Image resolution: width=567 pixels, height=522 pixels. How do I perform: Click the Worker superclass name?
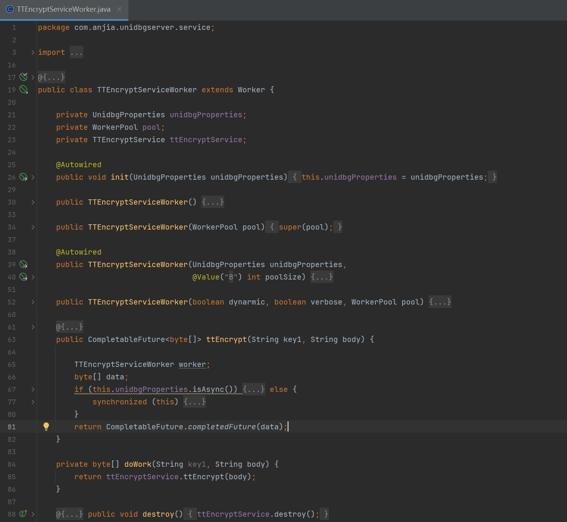click(251, 90)
